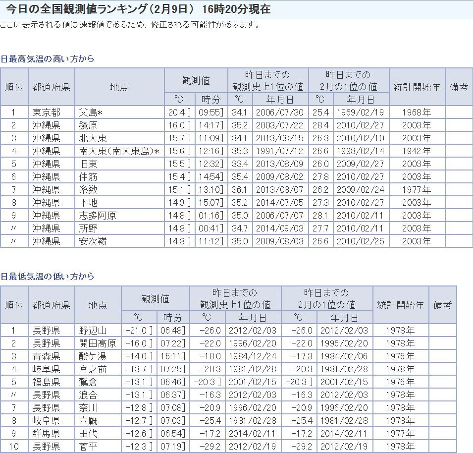Click the 青森県 prefecture cell
This screenshot has height=453, width=473.
coord(46,356)
